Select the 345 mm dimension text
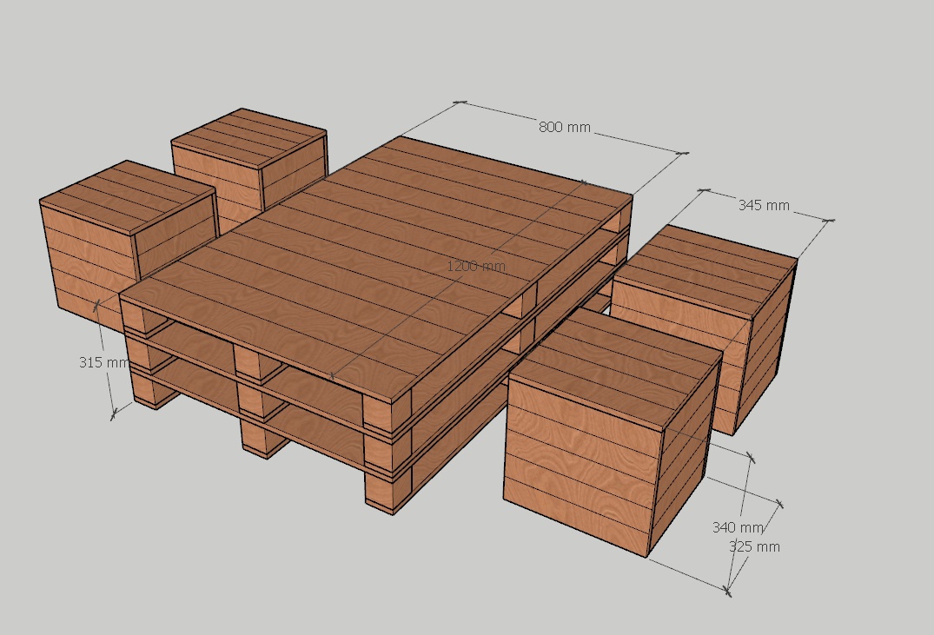Image resolution: width=934 pixels, height=635 pixels. [764, 206]
